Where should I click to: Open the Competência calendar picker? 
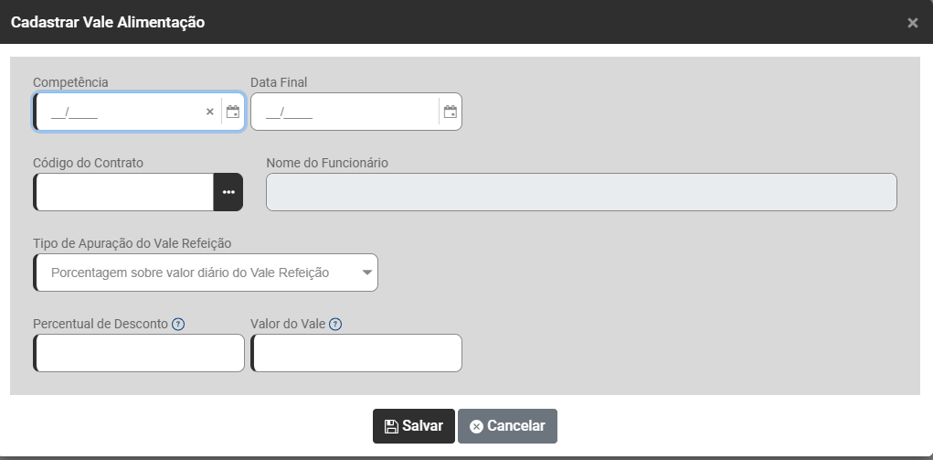233,112
